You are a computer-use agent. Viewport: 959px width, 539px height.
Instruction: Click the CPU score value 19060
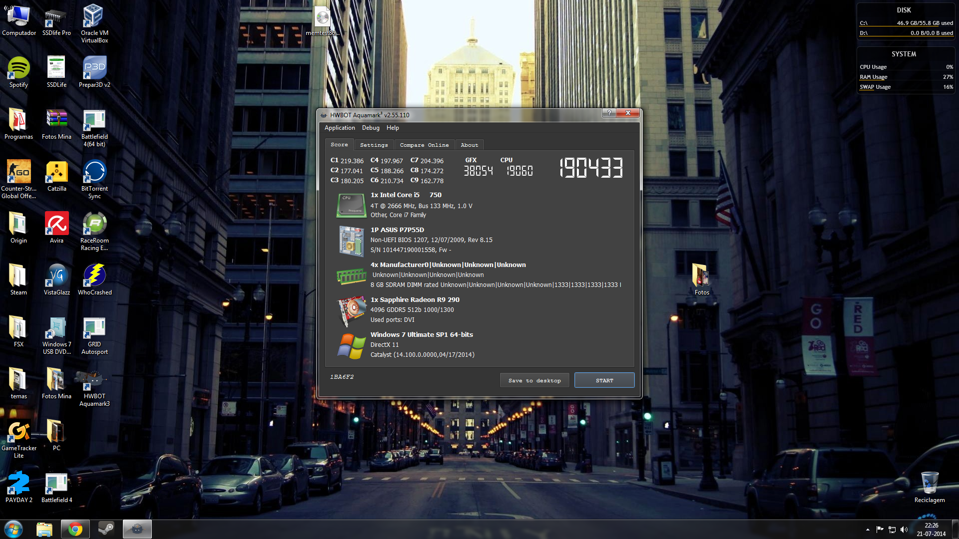[x=519, y=171]
